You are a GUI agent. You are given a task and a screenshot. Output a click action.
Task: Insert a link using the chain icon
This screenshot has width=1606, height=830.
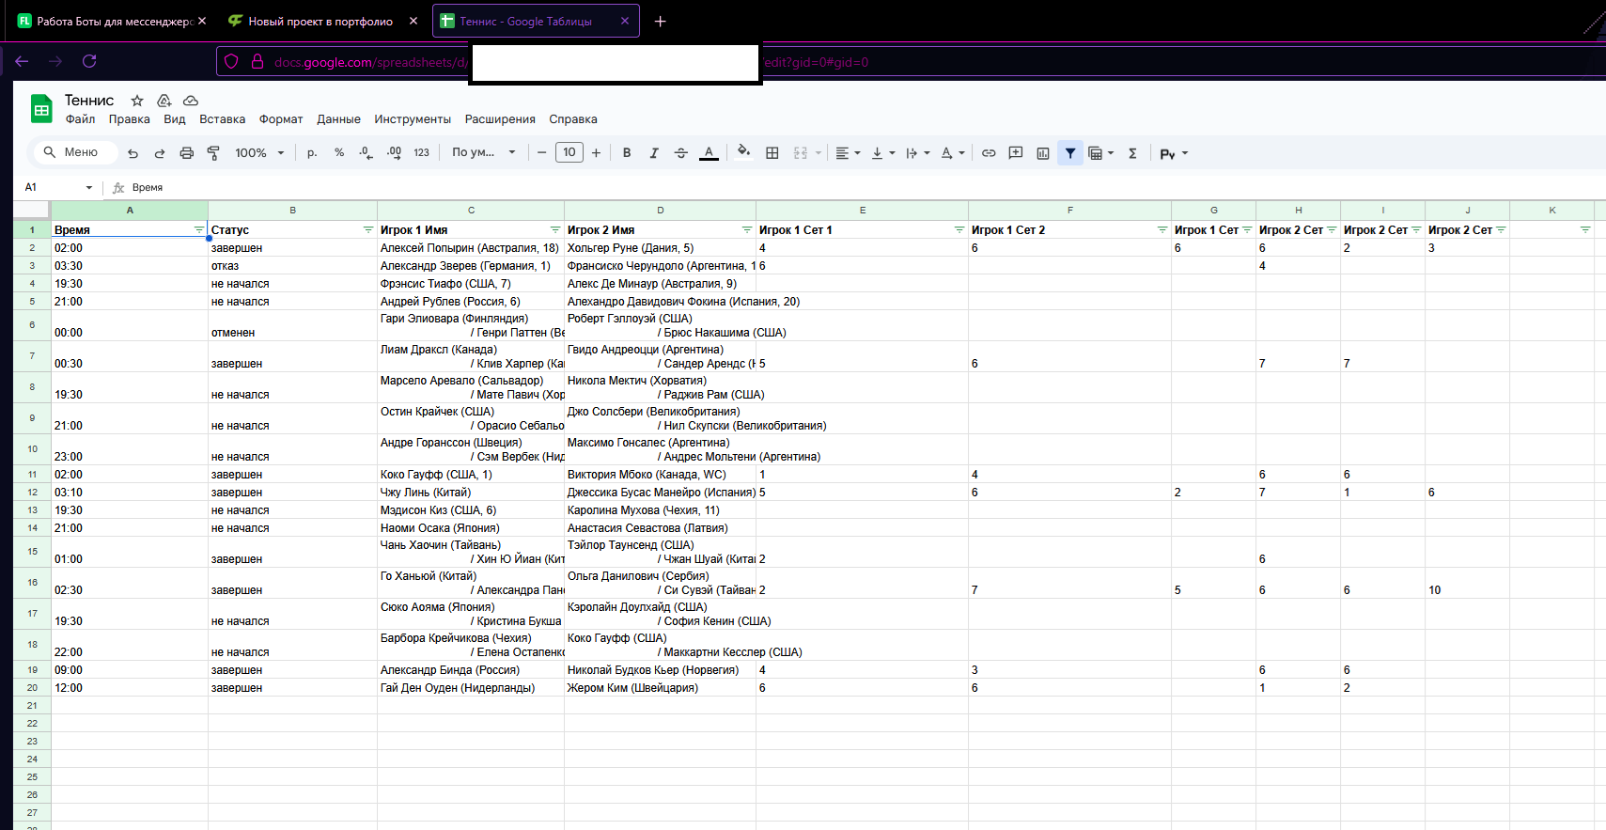989,153
